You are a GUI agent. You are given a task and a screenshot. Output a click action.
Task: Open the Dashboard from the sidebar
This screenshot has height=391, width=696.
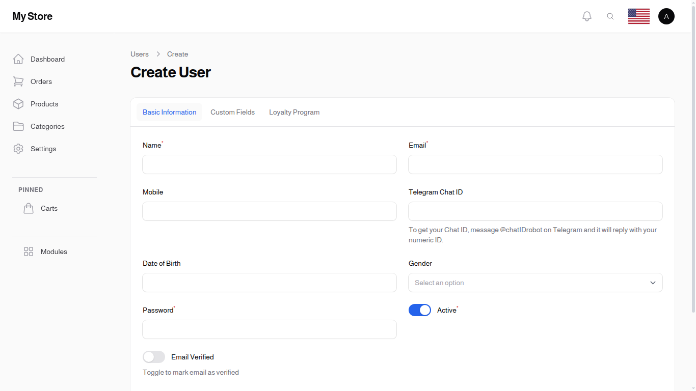pyautogui.click(x=18, y=59)
